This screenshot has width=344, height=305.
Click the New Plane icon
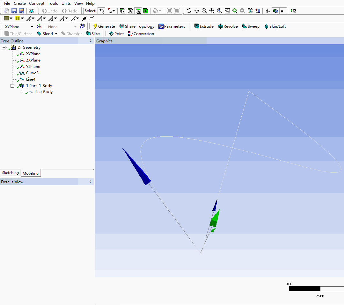[39, 26]
